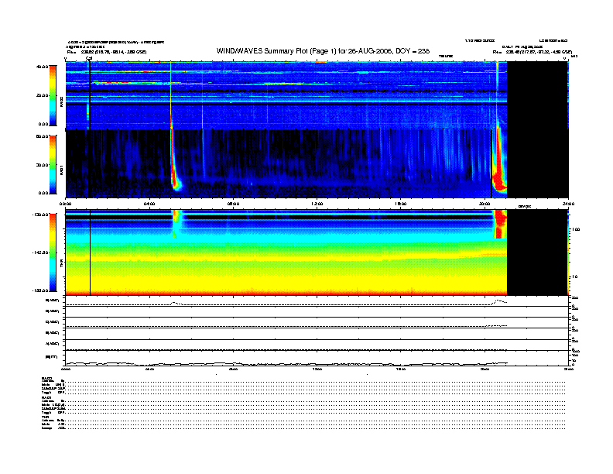Click the 10 tick on TNR right frequency axis
The height and width of the screenshot is (474, 613).
pos(574,276)
